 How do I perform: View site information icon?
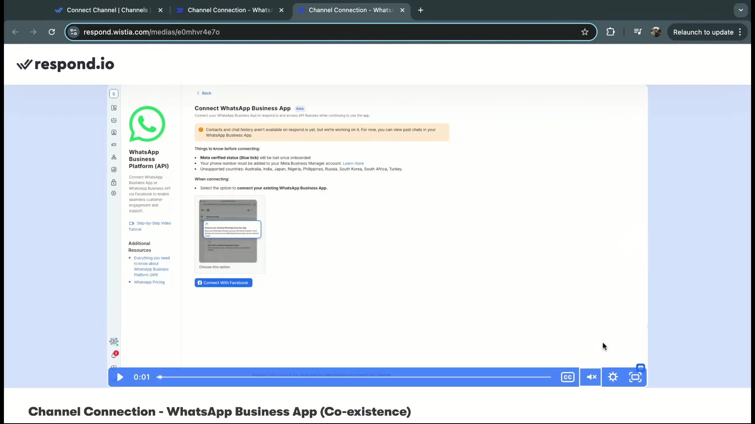click(x=74, y=32)
